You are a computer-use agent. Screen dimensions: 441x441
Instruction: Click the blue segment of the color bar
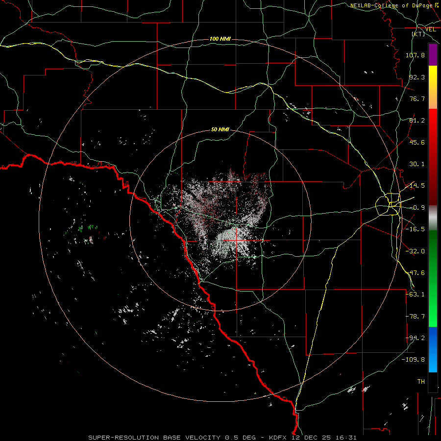coord(433,349)
